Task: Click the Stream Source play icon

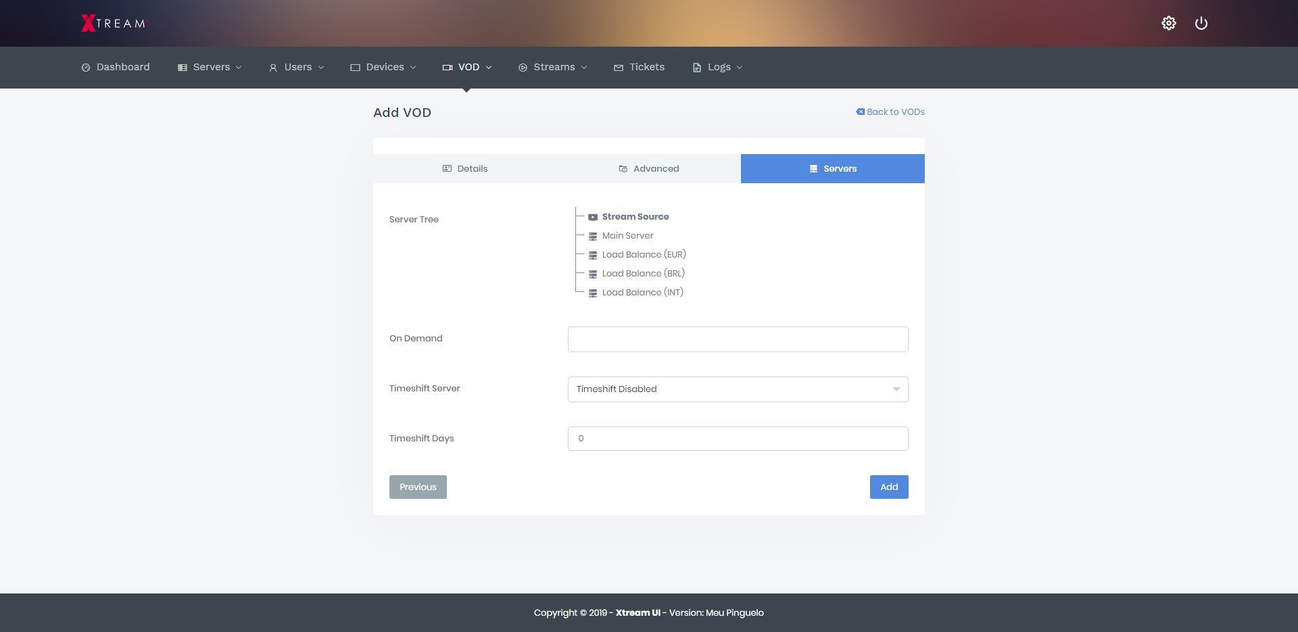Action: click(x=593, y=217)
